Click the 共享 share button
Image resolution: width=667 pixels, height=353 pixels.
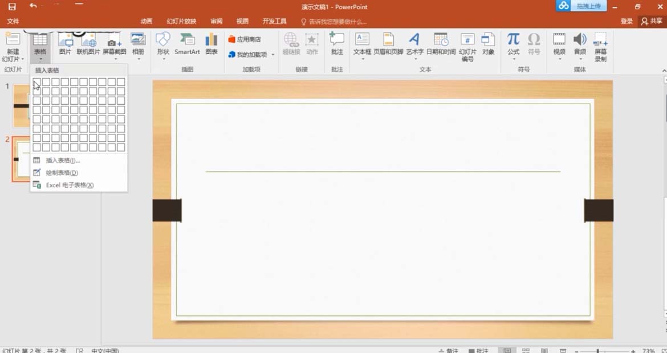click(652, 21)
